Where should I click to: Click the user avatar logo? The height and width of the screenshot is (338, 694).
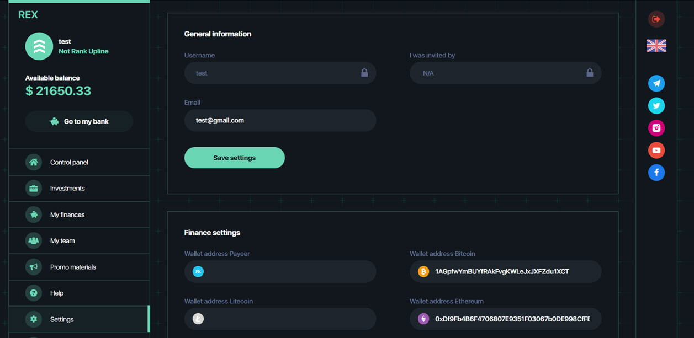39,46
